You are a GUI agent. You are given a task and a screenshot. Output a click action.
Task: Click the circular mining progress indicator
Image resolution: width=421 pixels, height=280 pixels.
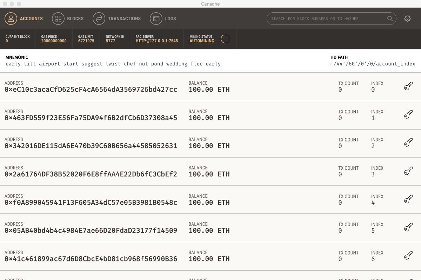click(x=225, y=39)
